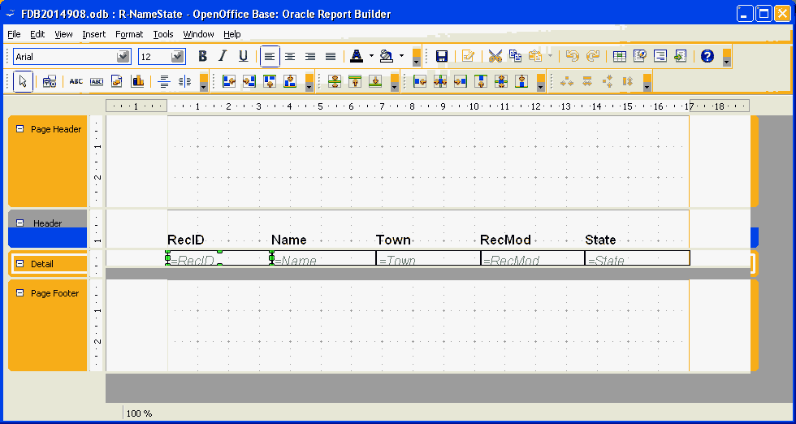Collapse the Page Footer section
The image size is (796, 424).
coord(20,293)
